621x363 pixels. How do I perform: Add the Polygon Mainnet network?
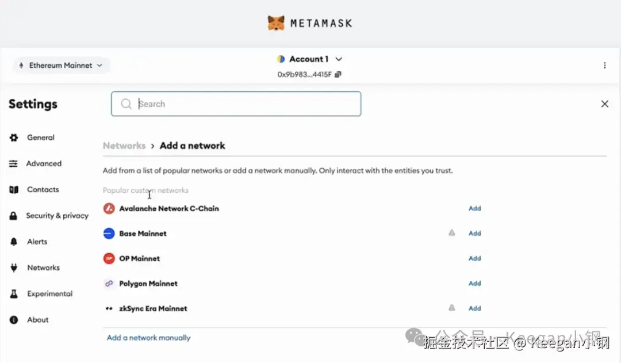pyautogui.click(x=474, y=283)
